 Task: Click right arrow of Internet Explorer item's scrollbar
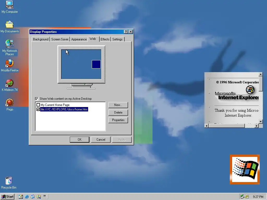click(x=257, y=126)
